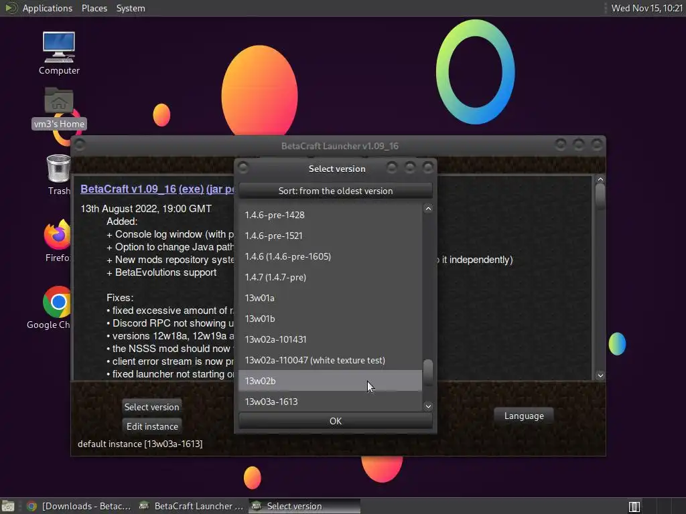This screenshot has height=514, width=686.
Task: Select version 1.4.7 (1.4.7-pre)
Action: 330,277
